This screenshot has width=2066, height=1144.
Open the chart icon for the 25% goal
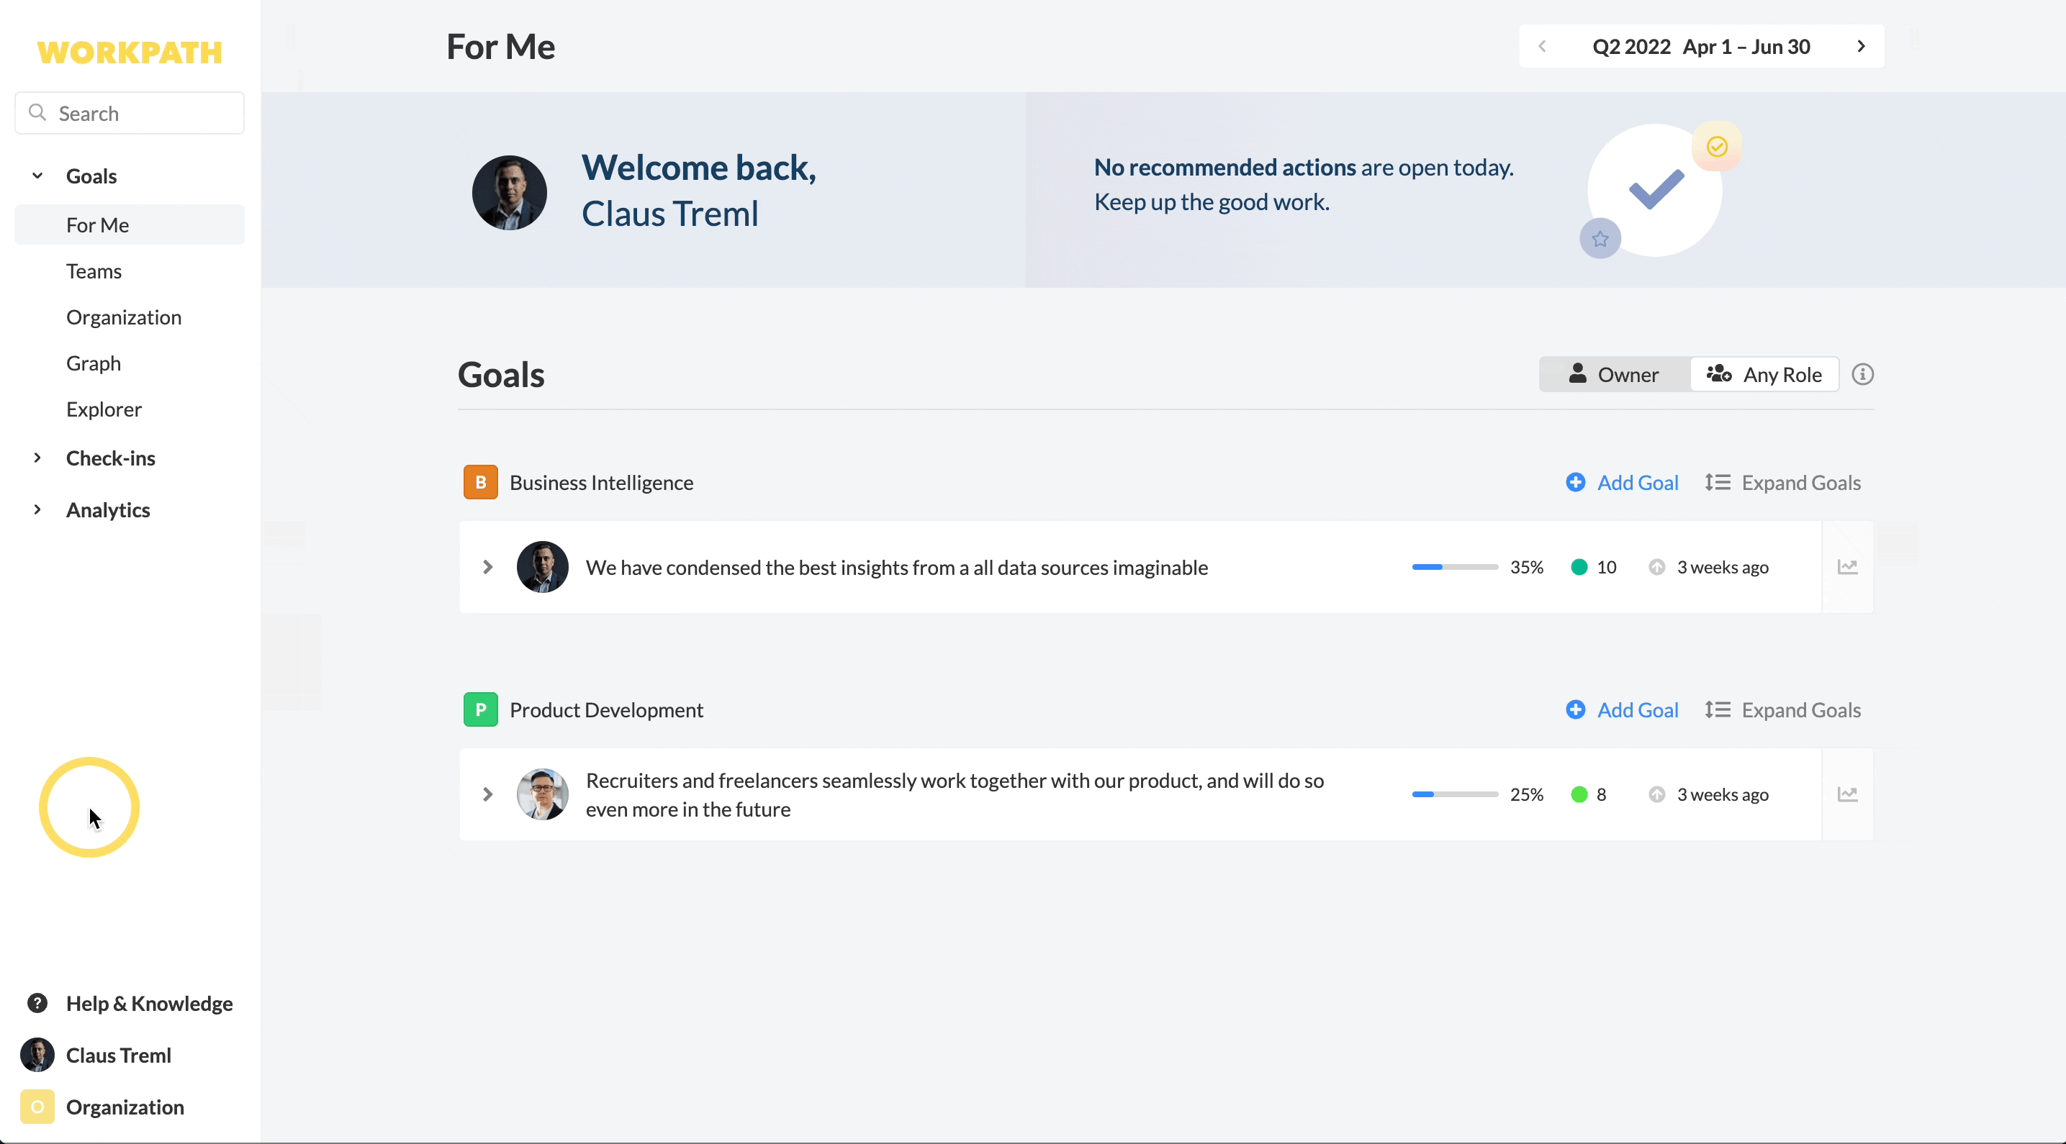click(x=1847, y=794)
